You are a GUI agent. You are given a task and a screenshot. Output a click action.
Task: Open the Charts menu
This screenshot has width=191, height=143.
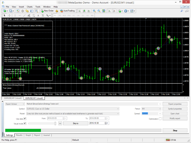(x=30, y=7)
